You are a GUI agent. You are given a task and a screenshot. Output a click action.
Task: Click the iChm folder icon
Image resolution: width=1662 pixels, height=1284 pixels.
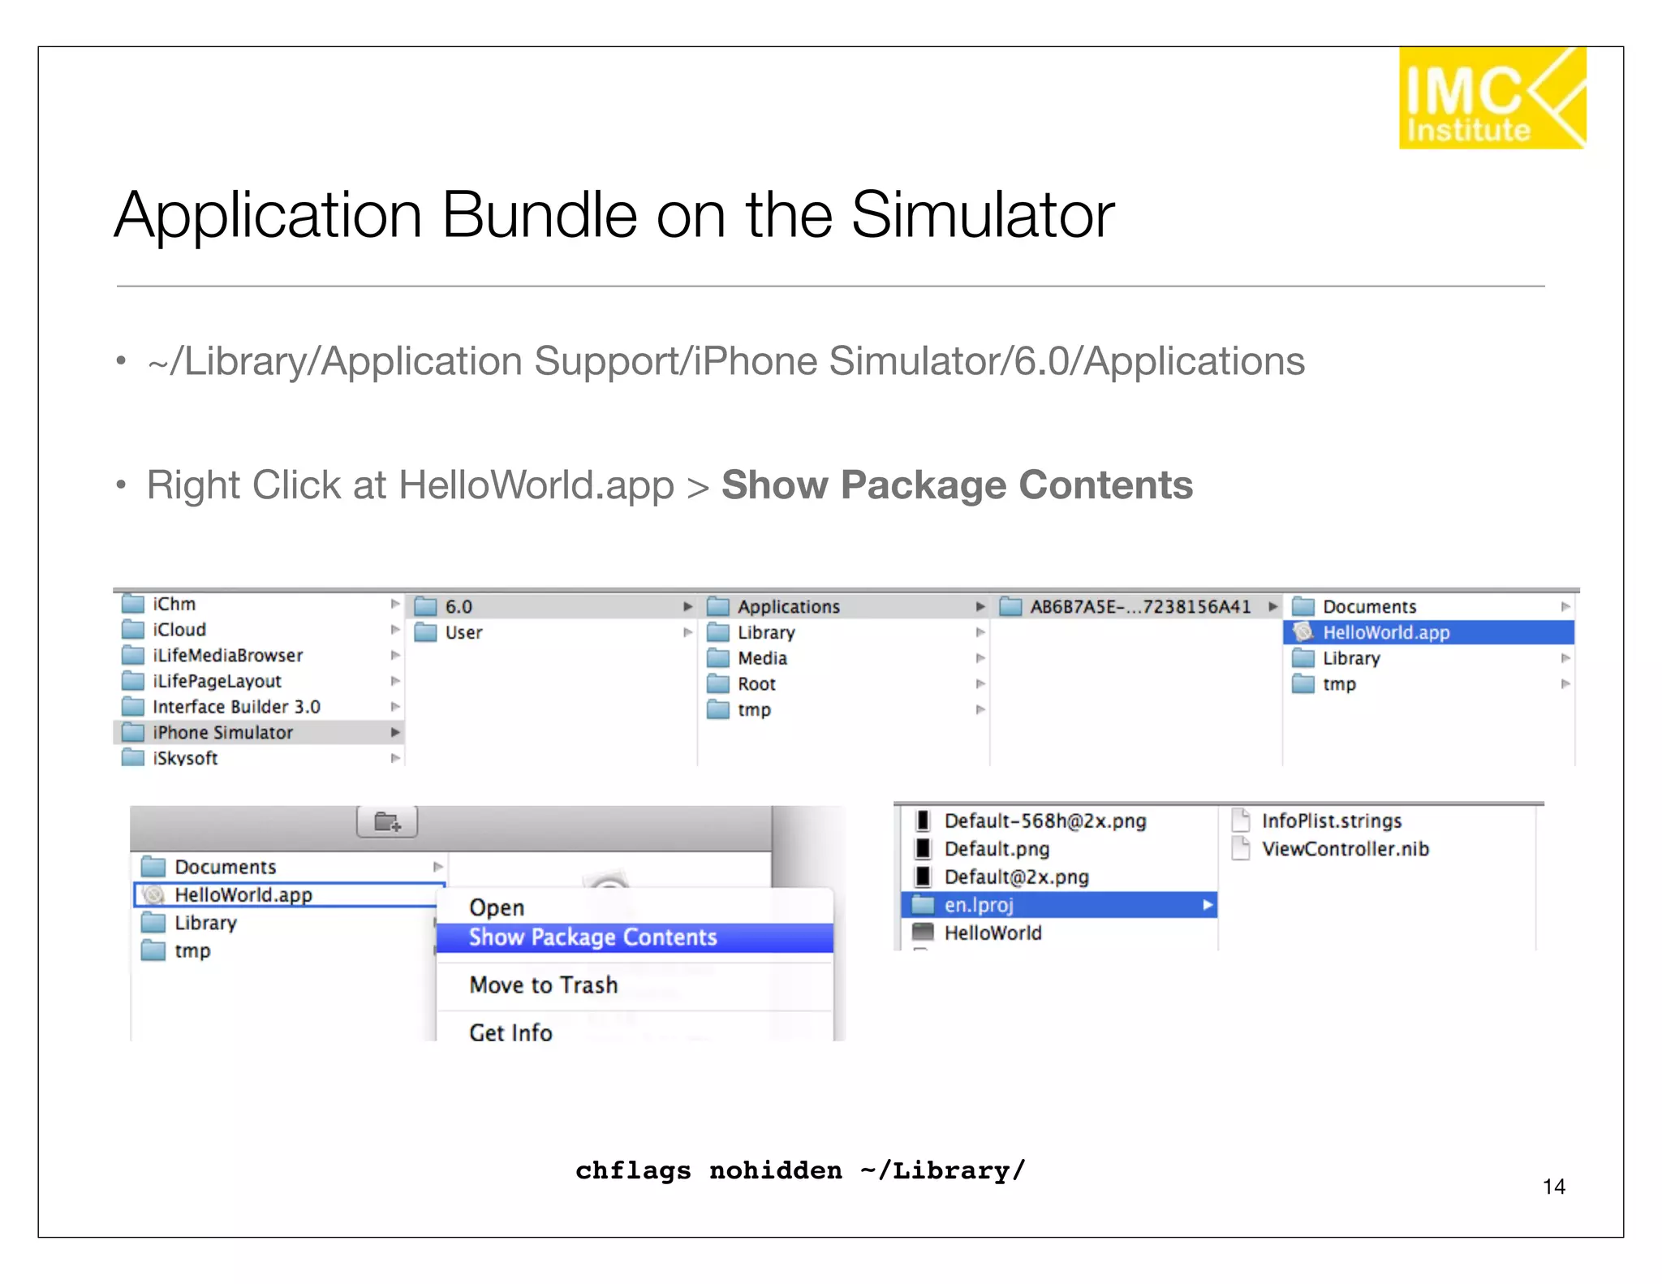pos(133,604)
